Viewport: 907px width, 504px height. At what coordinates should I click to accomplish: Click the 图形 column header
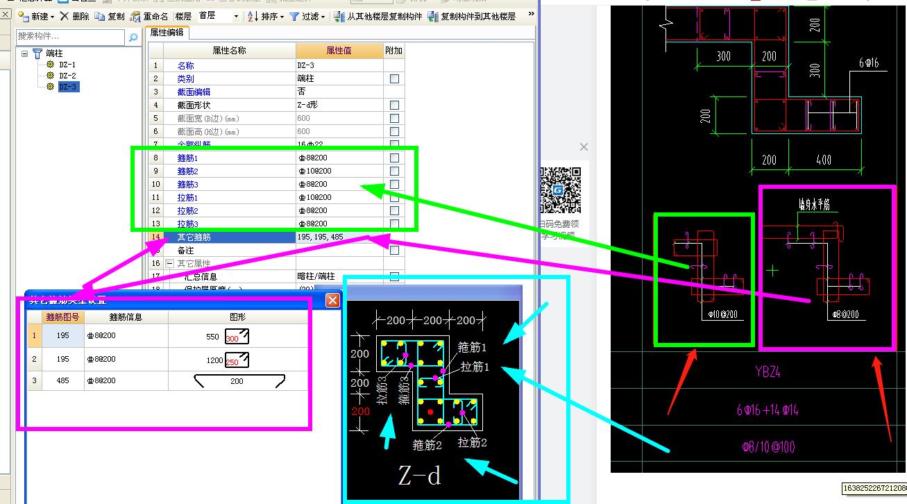pyautogui.click(x=237, y=317)
